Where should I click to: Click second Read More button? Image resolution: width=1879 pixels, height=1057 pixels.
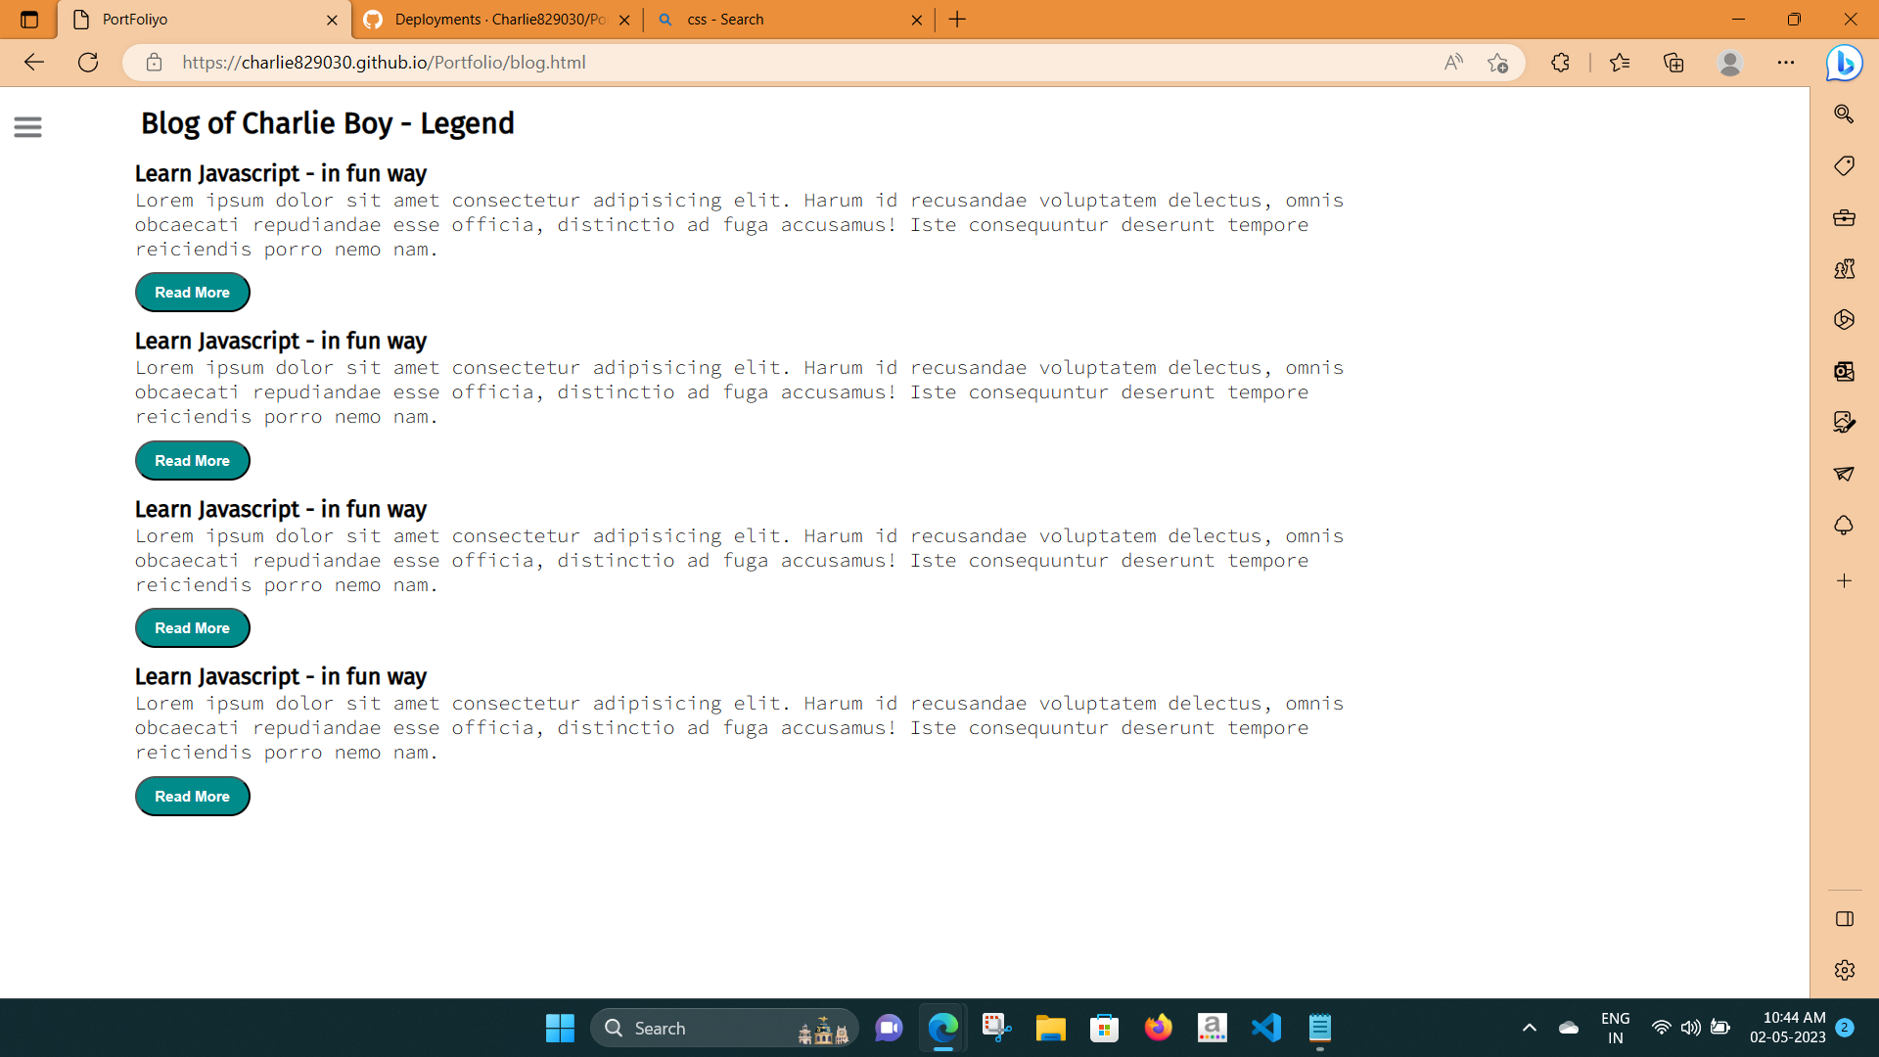pyautogui.click(x=193, y=461)
